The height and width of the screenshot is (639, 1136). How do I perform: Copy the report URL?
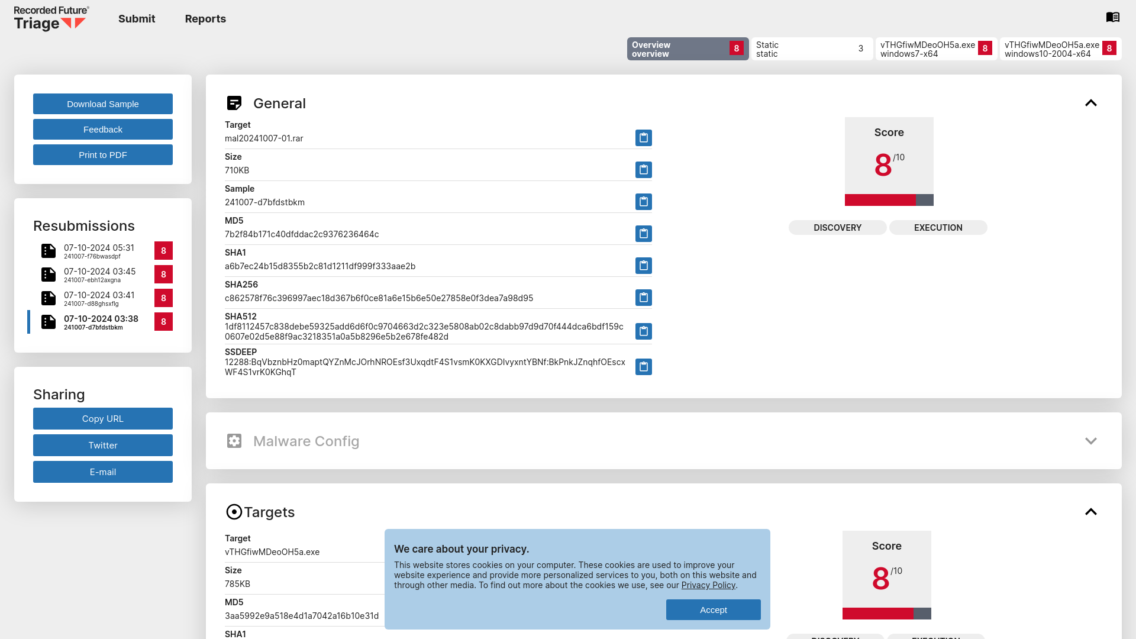(x=103, y=419)
